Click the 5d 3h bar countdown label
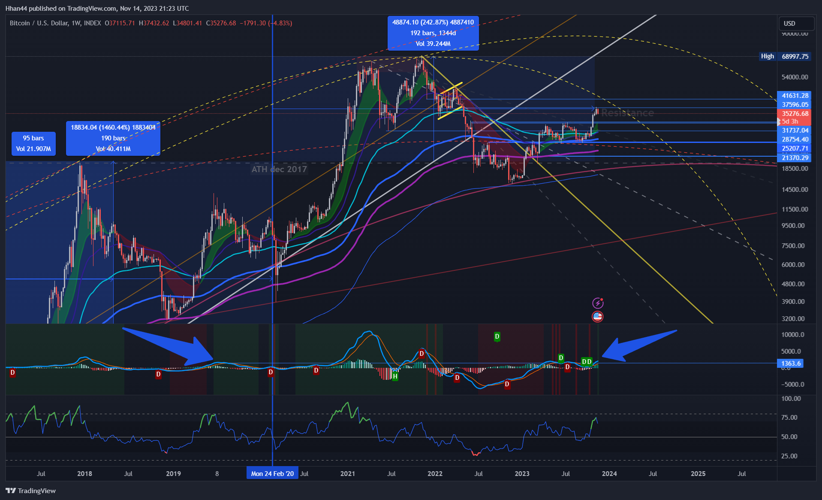 pos(794,121)
